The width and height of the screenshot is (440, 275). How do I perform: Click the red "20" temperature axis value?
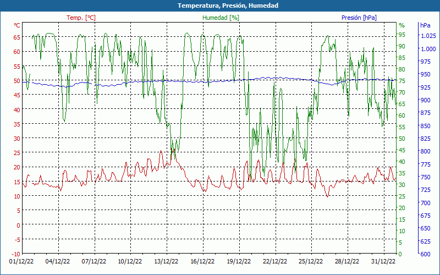[17, 167]
